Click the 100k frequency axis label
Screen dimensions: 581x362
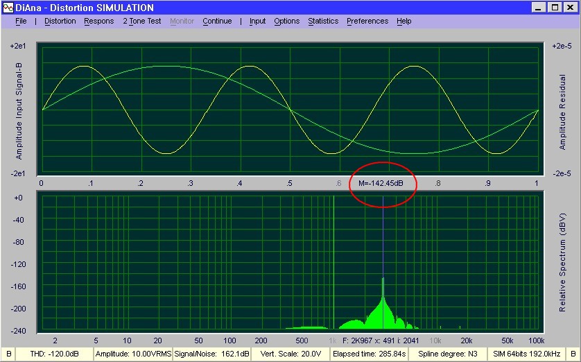[x=536, y=341]
